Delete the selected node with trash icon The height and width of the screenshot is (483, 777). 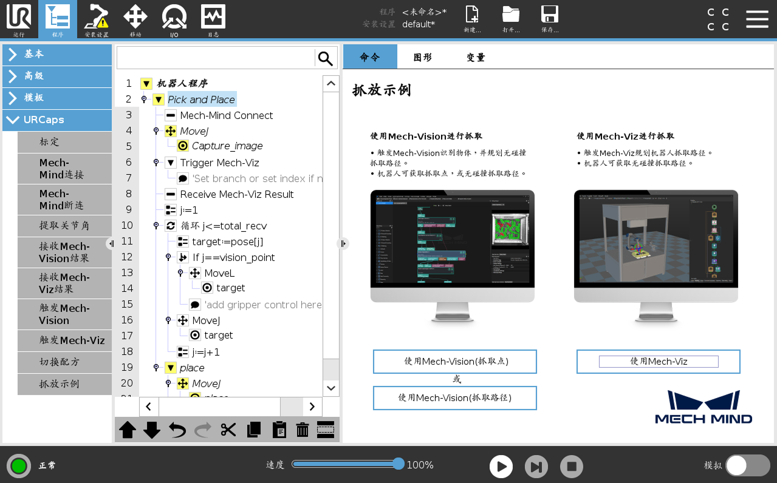[301, 430]
